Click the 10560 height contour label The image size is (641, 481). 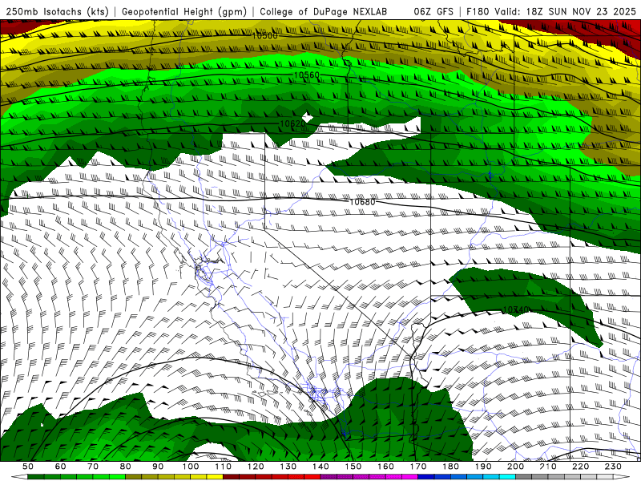307,75
